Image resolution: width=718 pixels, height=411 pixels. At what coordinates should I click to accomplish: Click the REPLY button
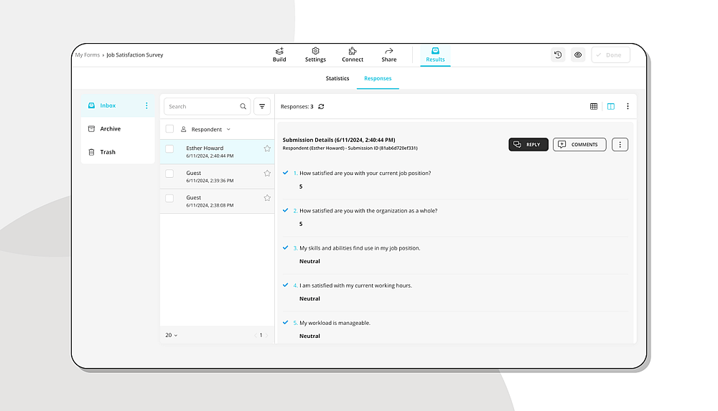[528, 144]
